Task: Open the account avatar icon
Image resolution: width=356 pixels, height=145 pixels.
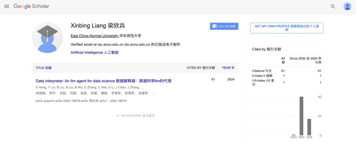Action: tap(347, 6)
